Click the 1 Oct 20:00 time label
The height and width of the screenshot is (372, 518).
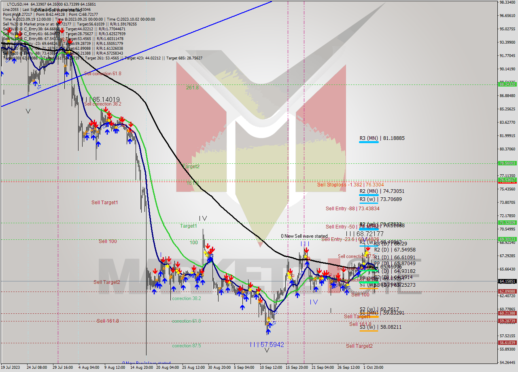tap(373, 368)
